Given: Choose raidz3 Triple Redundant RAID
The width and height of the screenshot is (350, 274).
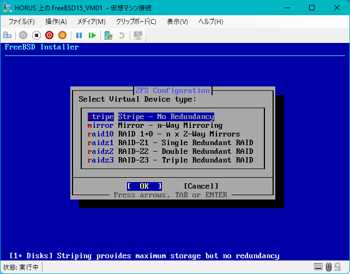Looking at the screenshot, I should pyautogui.click(x=170, y=160).
